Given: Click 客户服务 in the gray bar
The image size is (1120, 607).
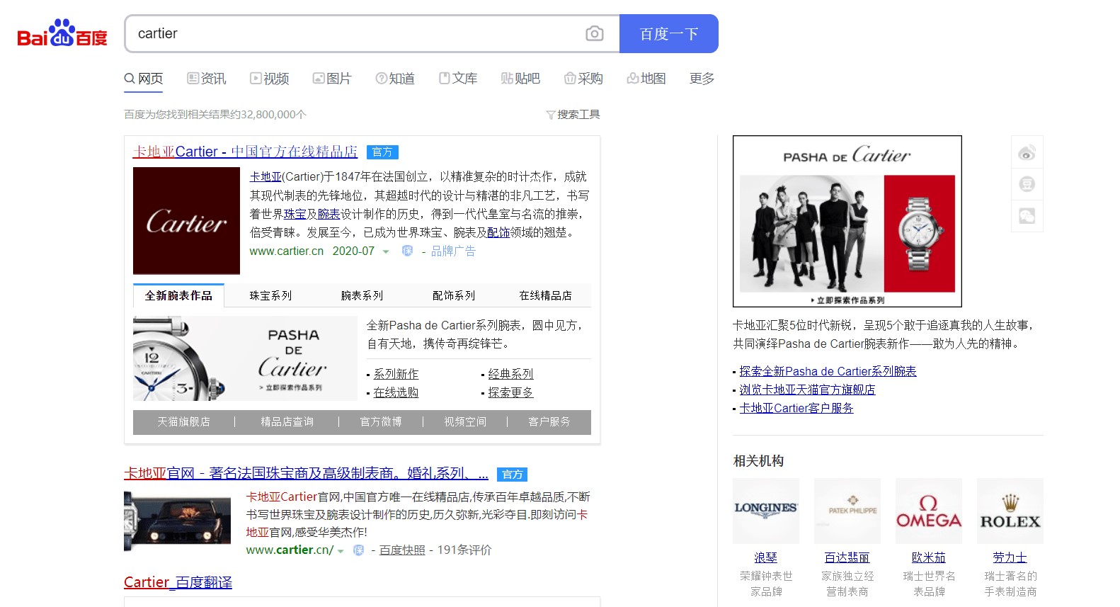Looking at the screenshot, I should click(549, 422).
